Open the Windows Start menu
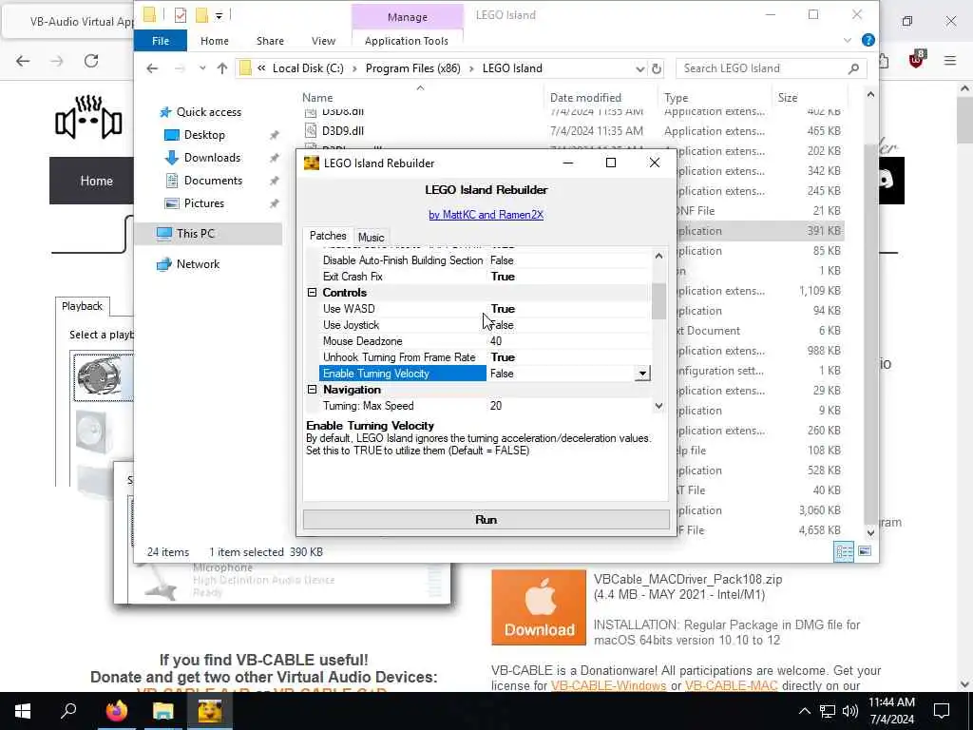This screenshot has width=973, height=730. point(23,711)
